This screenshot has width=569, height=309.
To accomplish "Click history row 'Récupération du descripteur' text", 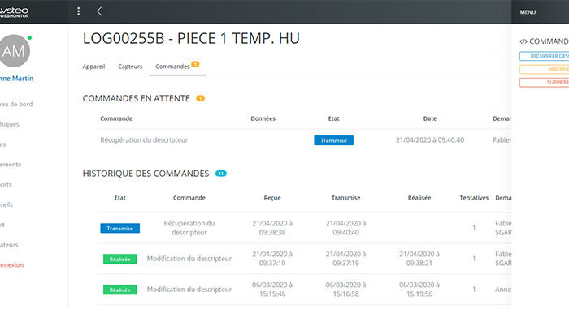I will 189,228.
